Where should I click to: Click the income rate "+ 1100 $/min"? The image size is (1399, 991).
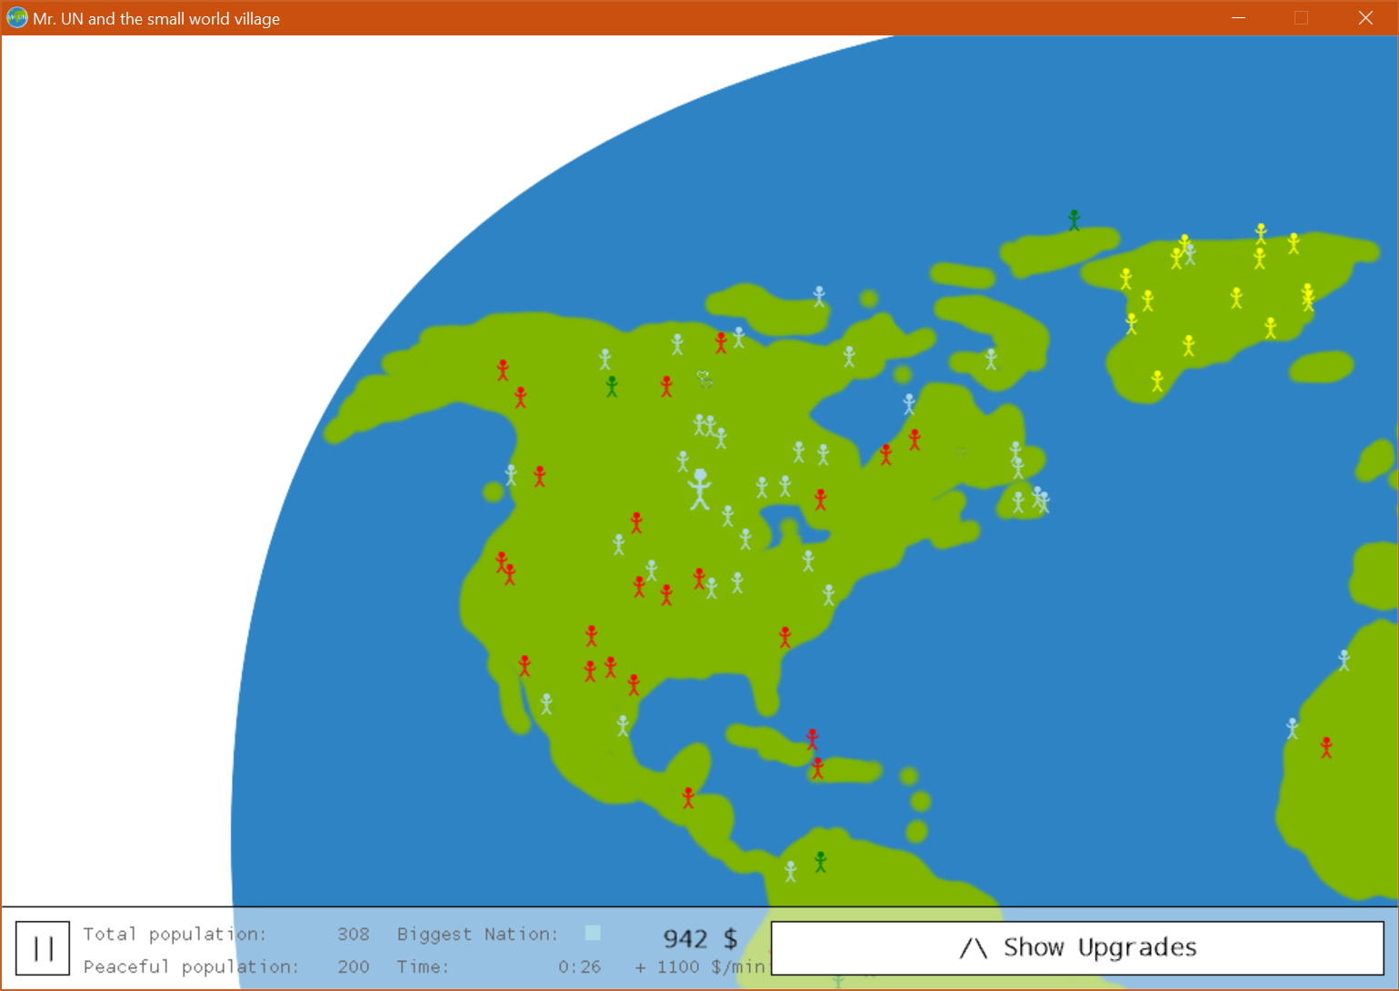click(x=700, y=966)
